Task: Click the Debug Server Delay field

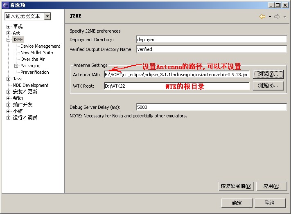Action: click(x=212, y=107)
